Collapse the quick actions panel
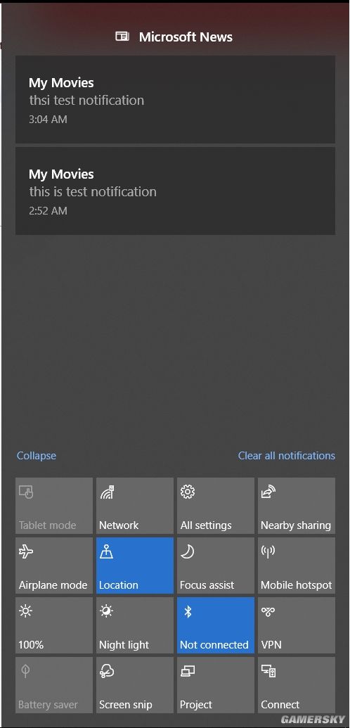The image size is (350, 728). (x=37, y=456)
